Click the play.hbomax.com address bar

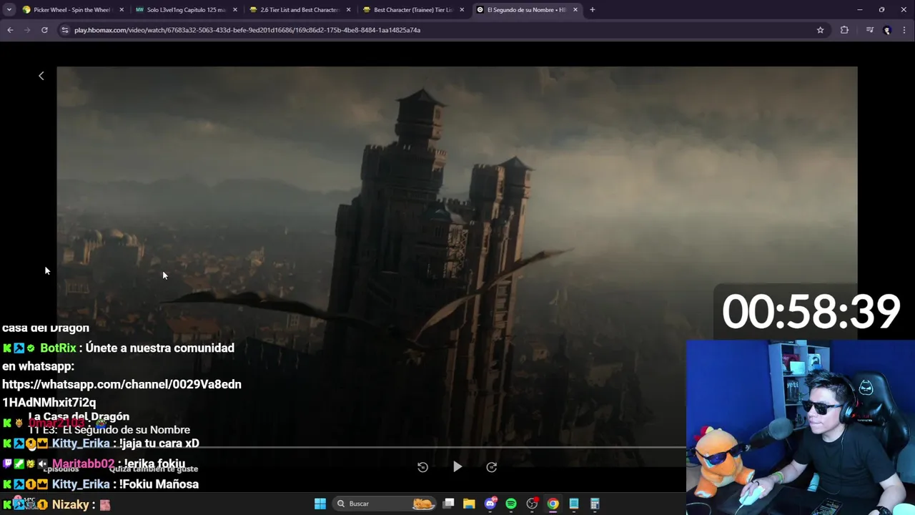[443, 30]
